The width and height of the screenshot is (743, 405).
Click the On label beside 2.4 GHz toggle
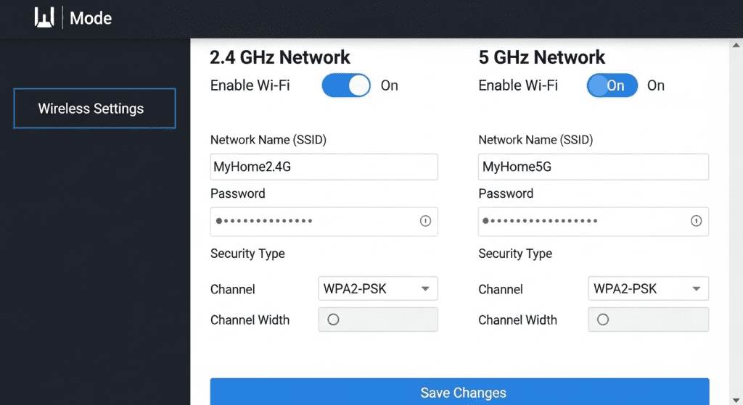(390, 85)
